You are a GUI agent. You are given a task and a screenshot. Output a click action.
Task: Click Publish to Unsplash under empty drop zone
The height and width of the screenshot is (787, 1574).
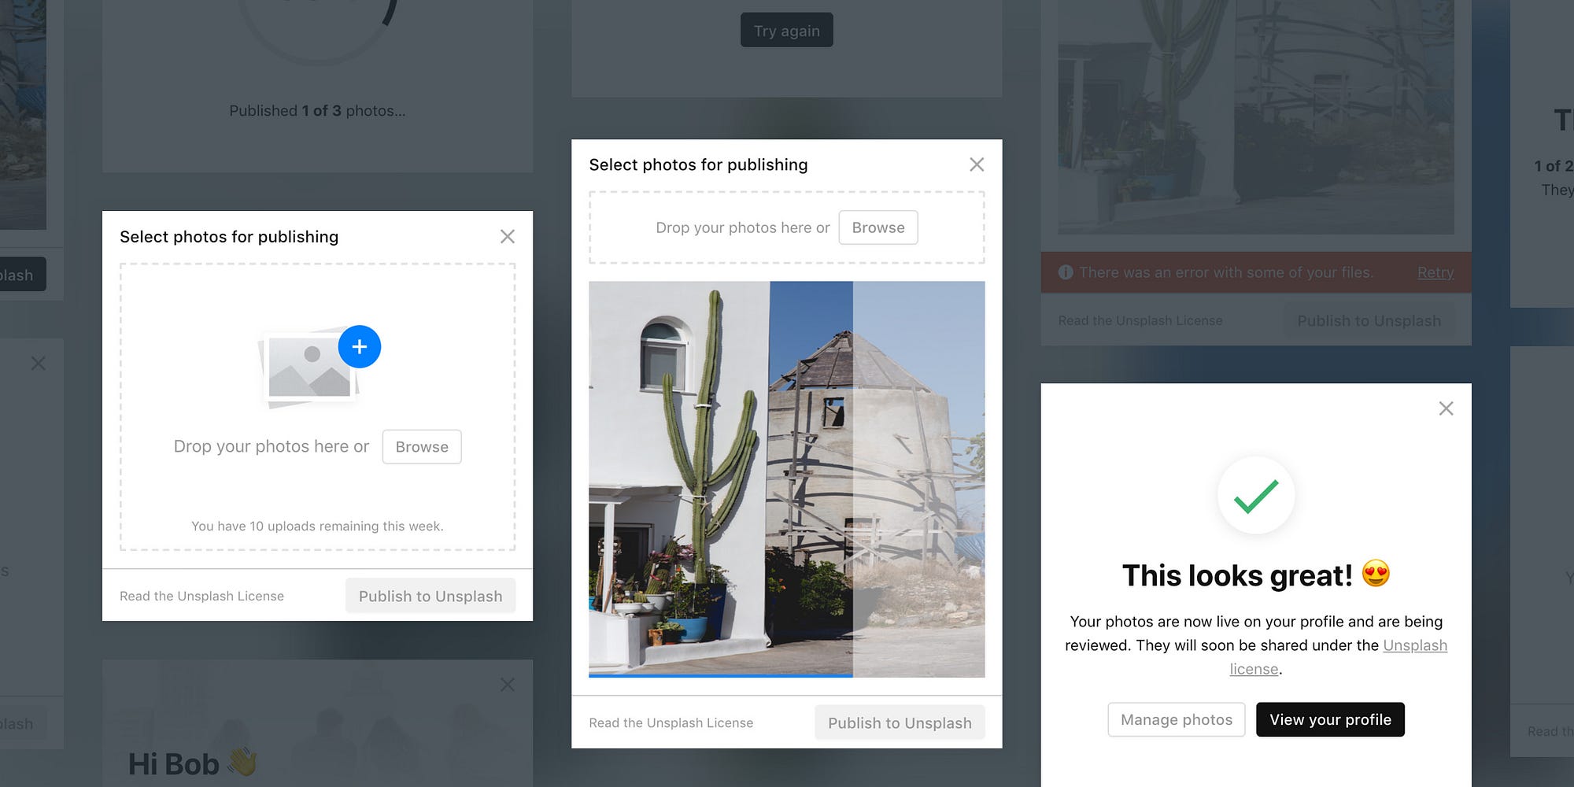(430, 596)
